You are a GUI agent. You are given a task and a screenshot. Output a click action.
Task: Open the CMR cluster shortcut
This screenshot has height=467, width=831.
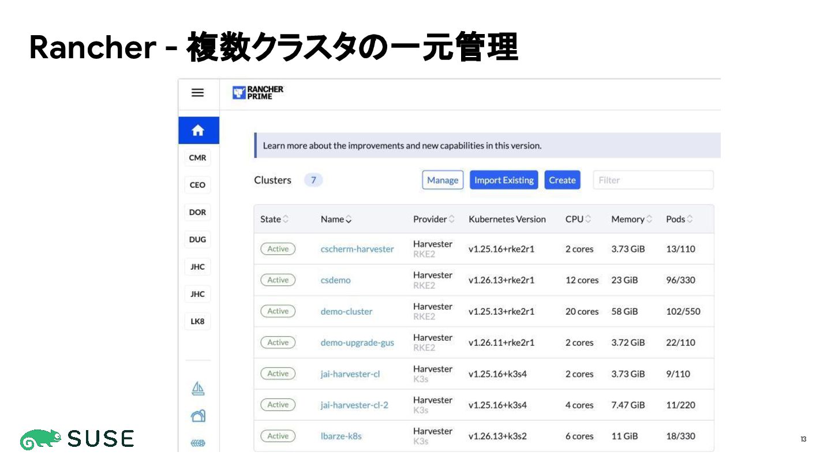point(197,158)
